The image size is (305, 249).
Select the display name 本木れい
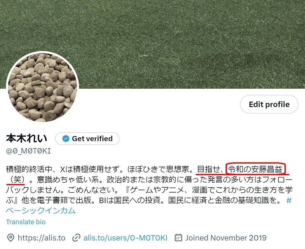click(27, 138)
